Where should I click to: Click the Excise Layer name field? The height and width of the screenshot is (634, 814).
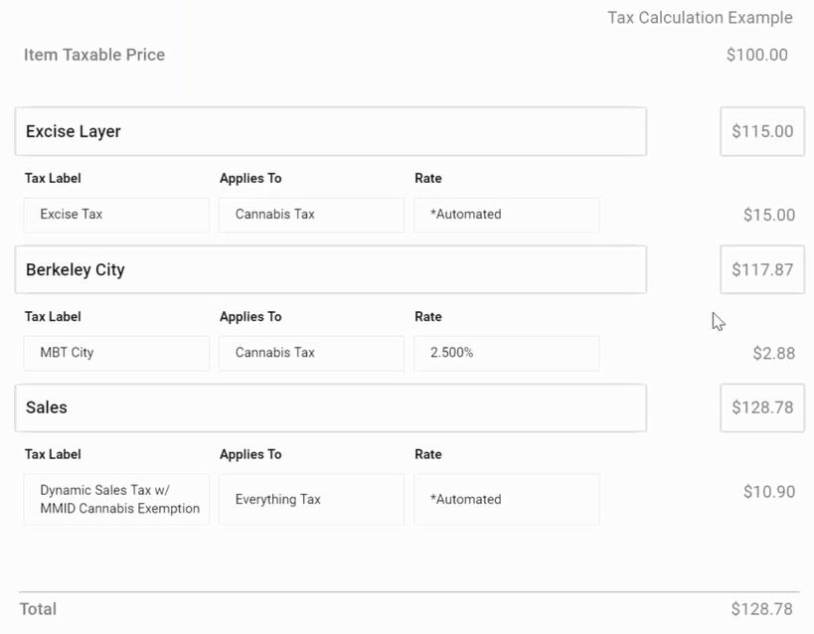coord(331,131)
